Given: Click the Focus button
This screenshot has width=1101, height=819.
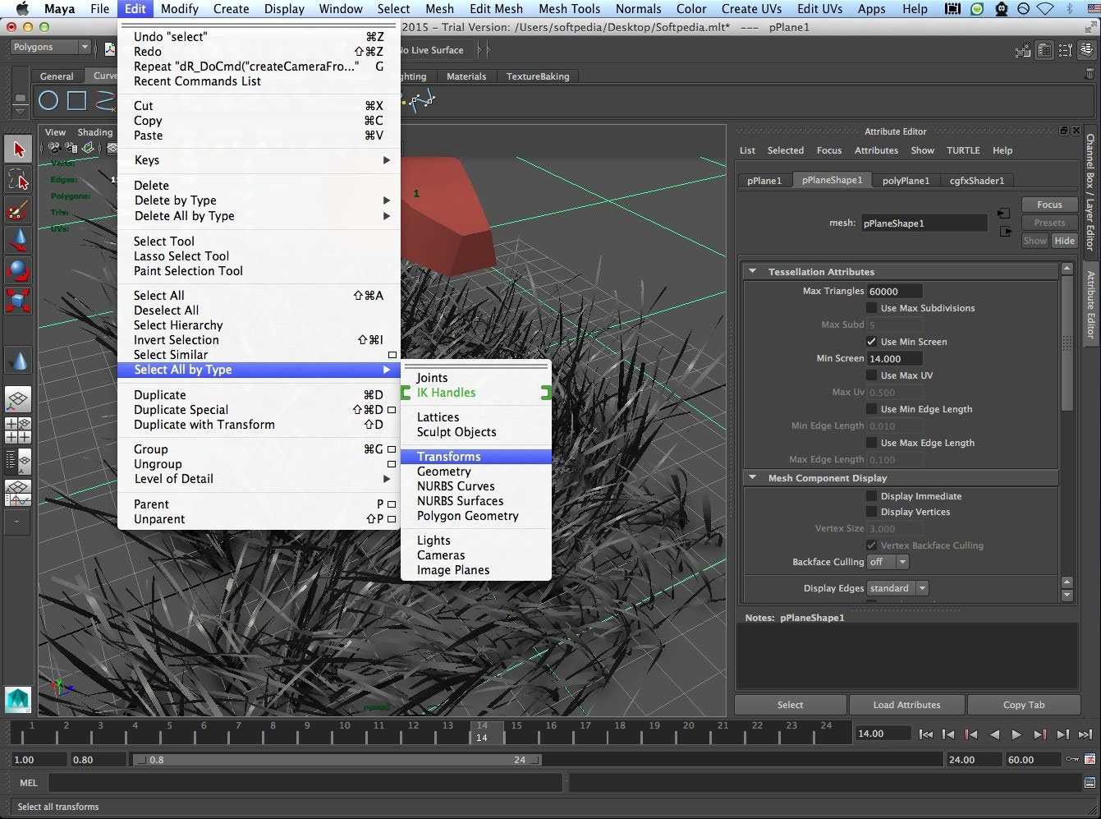Looking at the screenshot, I should (1049, 205).
